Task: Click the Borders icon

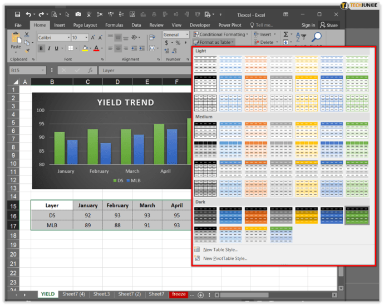Action: coord(71,48)
